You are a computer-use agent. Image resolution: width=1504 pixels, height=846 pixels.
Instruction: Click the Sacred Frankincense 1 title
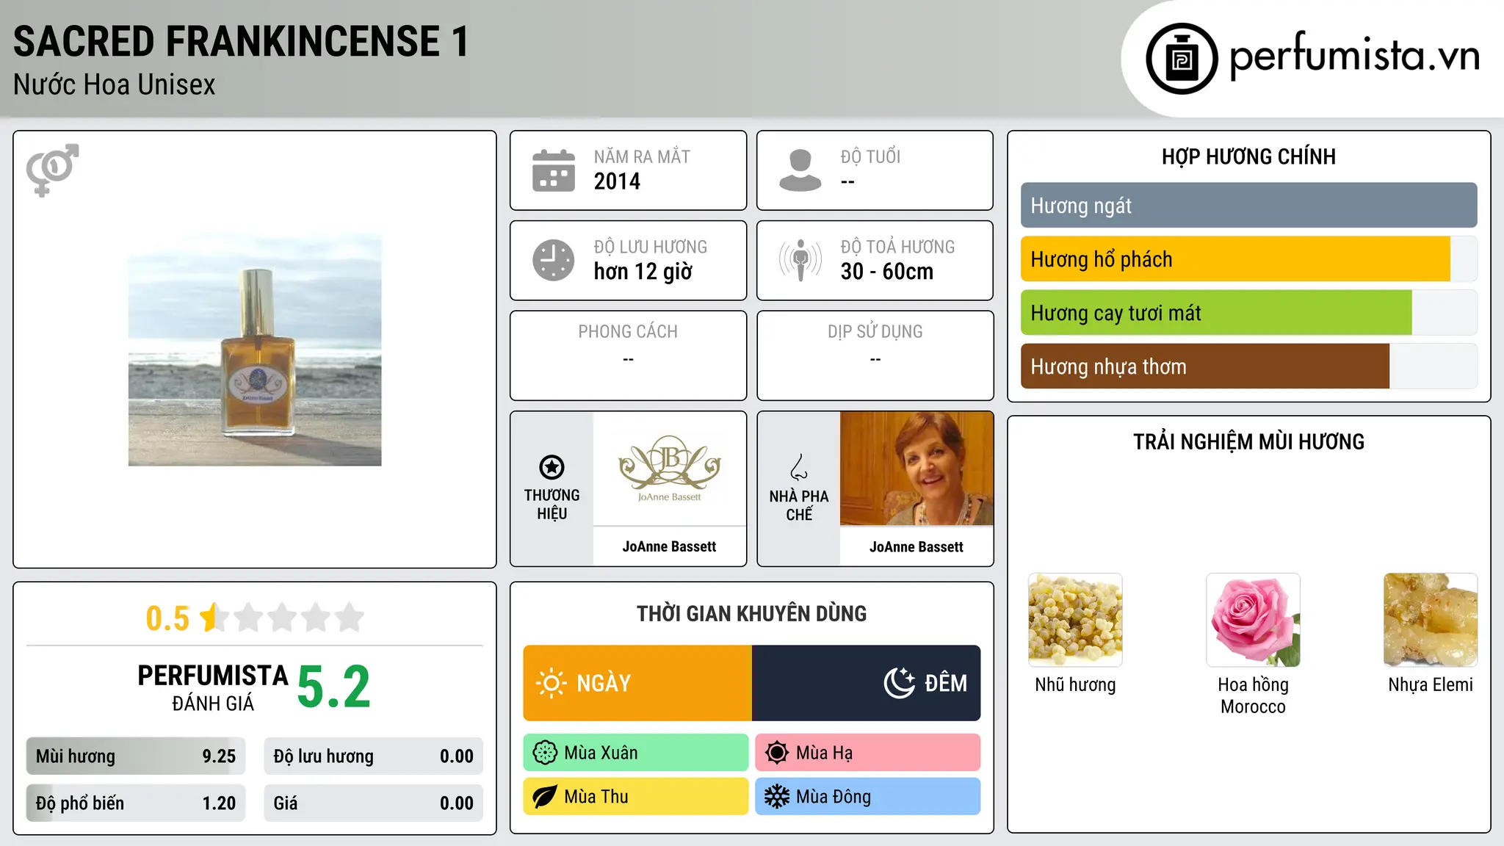click(241, 41)
